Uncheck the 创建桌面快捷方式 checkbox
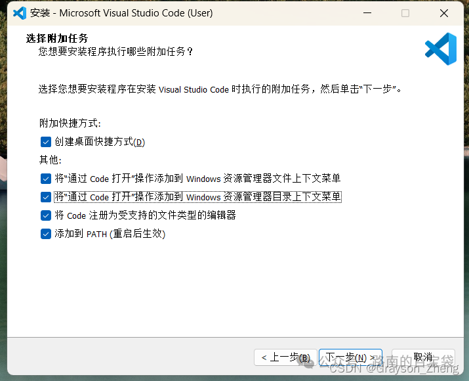The height and width of the screenshot is (381, 469). pyautogui.click(x=46, y=142)
